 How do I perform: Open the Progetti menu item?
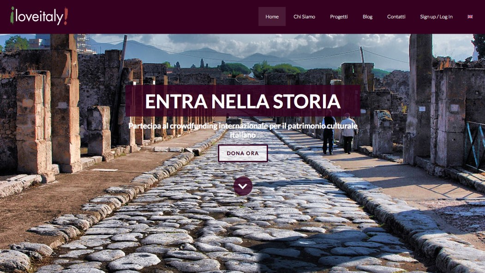(x=339, y=17)
